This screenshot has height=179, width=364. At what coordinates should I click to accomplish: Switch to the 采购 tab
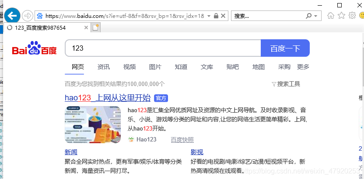click(x=284, y=67)
